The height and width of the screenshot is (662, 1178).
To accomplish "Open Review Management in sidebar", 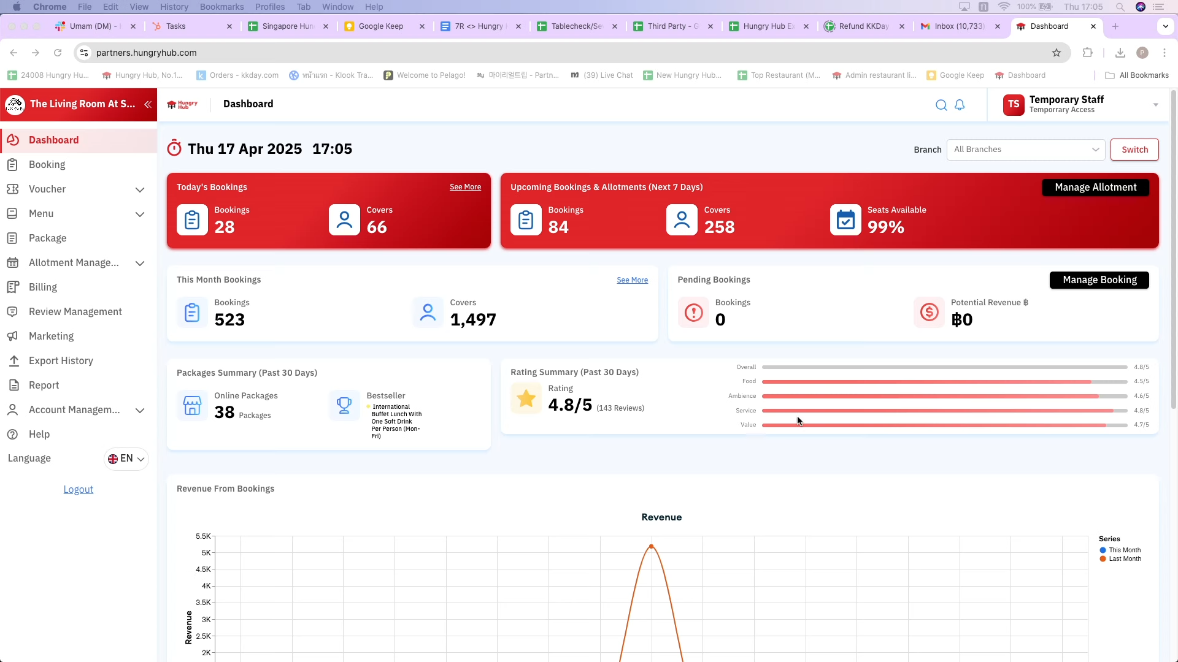I will [x=75, y=311].
